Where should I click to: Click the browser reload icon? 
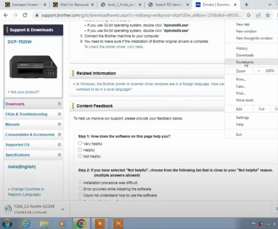click(x=25, y=15)
